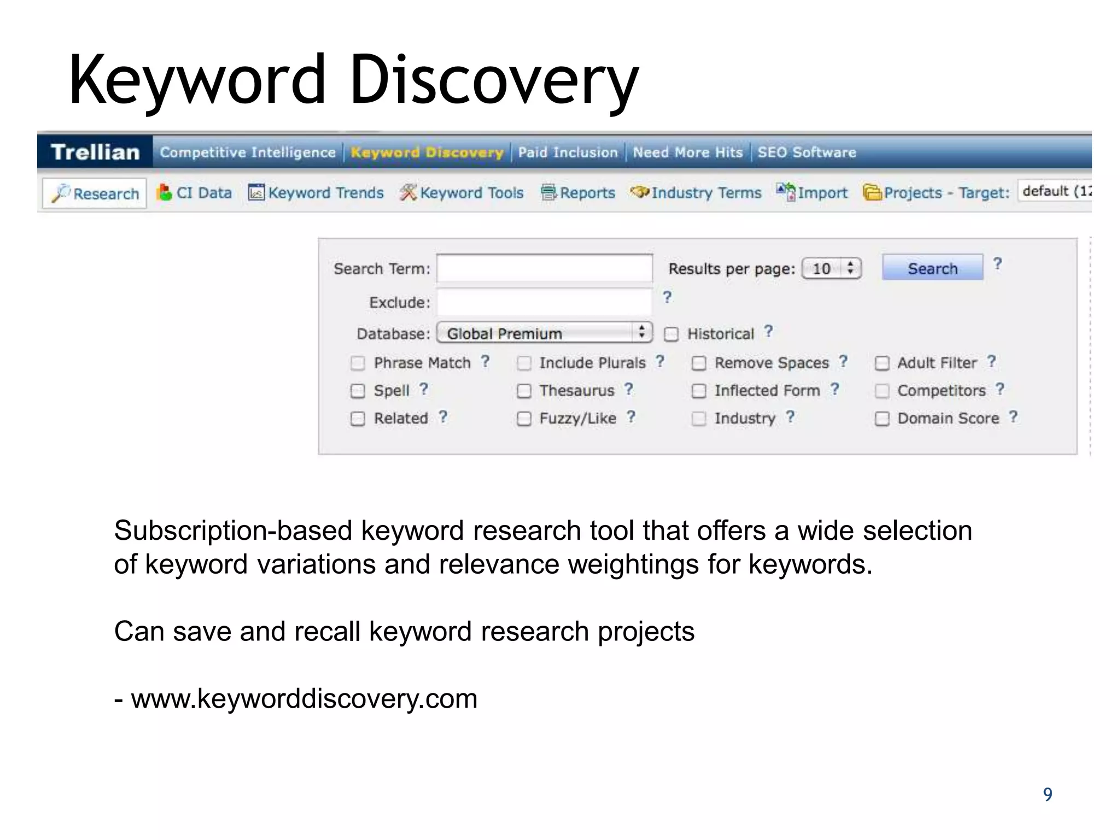
Task: Open the Database Global Premium dropdown
Action: coord(545,333)
